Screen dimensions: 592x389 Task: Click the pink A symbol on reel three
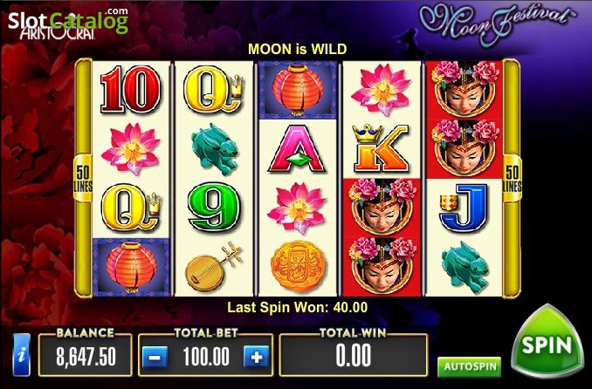coord(297,149)
